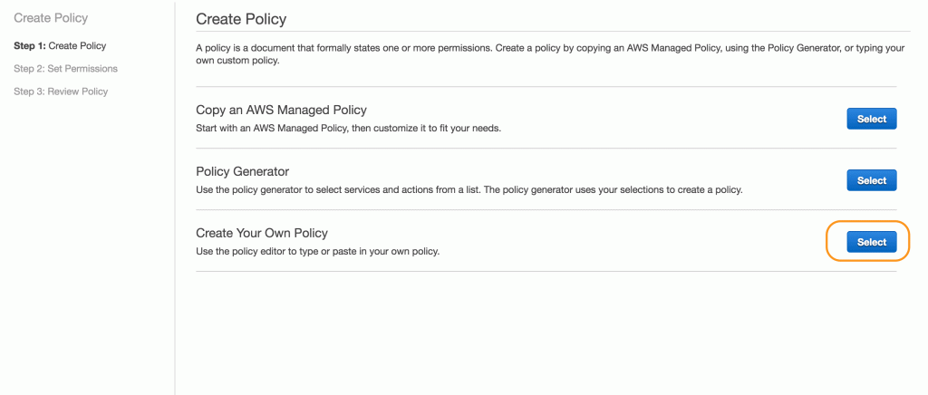
Task: Go to Step 2: Set Permissions
Action: [x=65, y=69]
